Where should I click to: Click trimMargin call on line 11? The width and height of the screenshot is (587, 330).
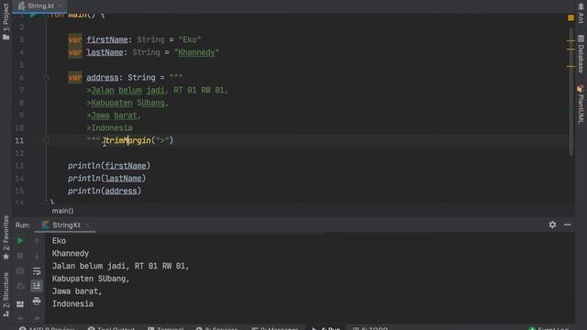pyautogui.click(x=128, y=140)
